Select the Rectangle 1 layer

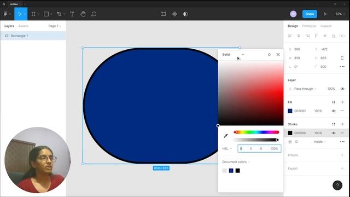(x=33, y=36)
